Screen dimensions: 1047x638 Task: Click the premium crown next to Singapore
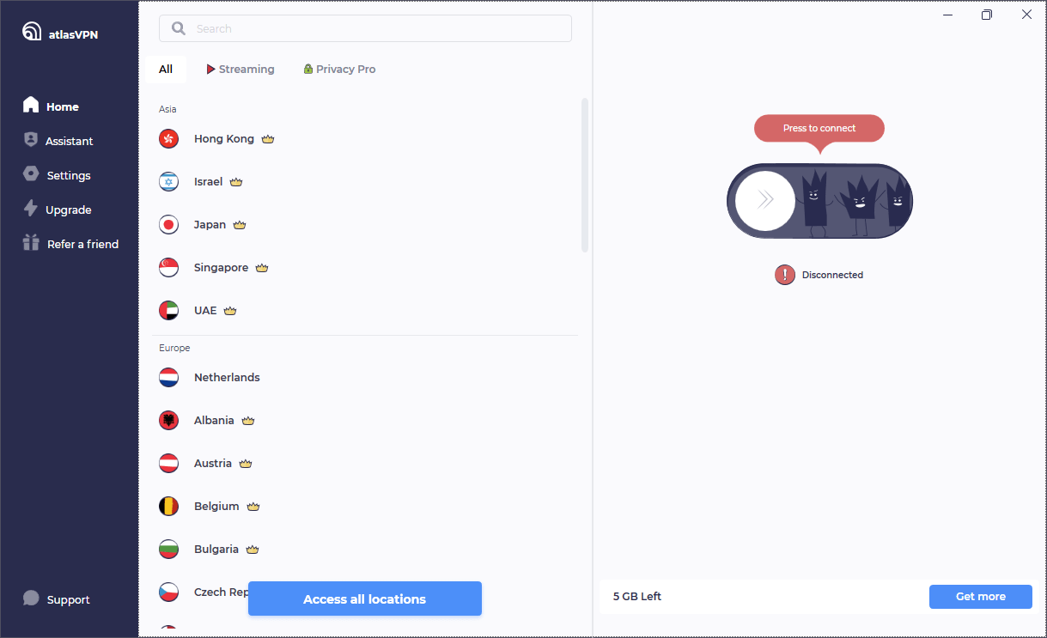pyautogui.click(x=262, y=267)
